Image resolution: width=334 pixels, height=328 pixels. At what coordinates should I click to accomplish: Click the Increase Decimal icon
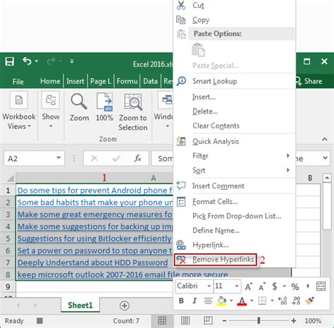(283, 300)
